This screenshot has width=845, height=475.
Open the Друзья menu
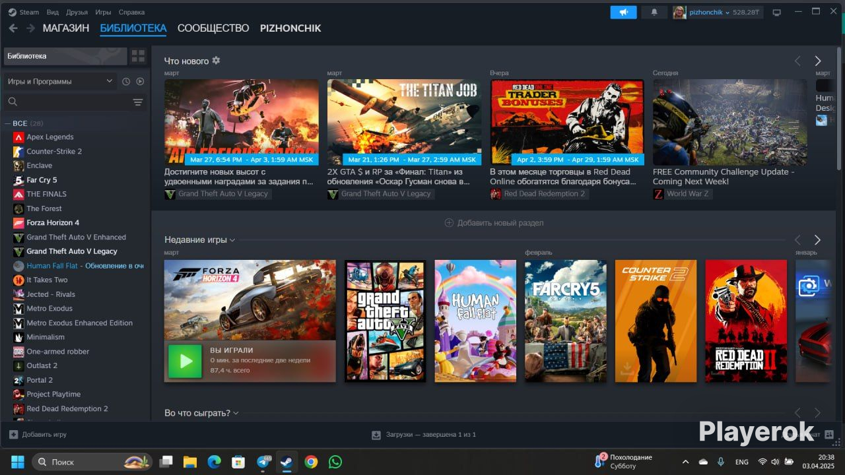pyautogui.click(x=77, y=12)
